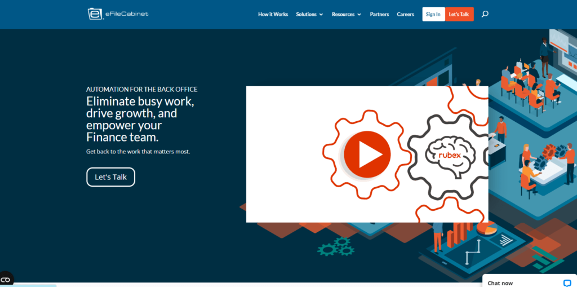Click the orange Let's Talk header button

pos(459,14)
